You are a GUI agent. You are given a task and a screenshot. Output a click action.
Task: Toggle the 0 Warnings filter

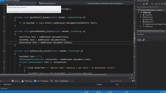[x=27, y=81]
